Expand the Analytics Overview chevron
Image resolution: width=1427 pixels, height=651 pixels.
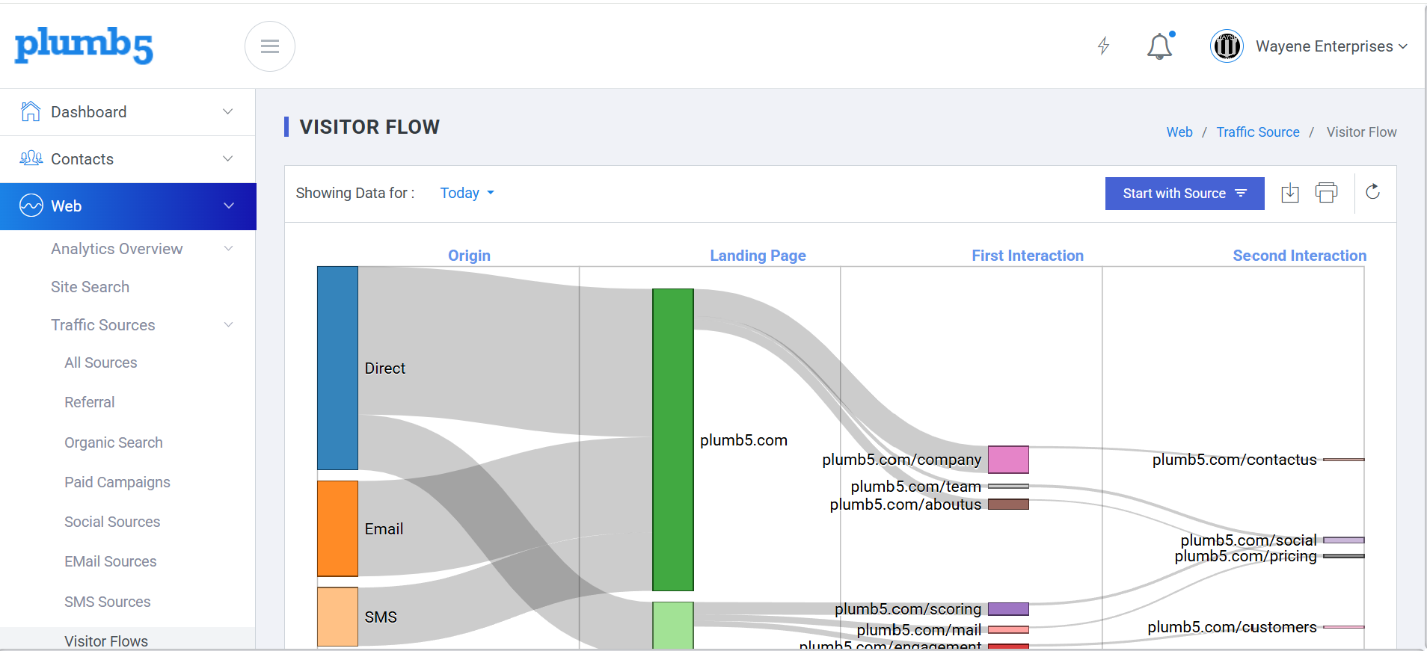[228, 248]
